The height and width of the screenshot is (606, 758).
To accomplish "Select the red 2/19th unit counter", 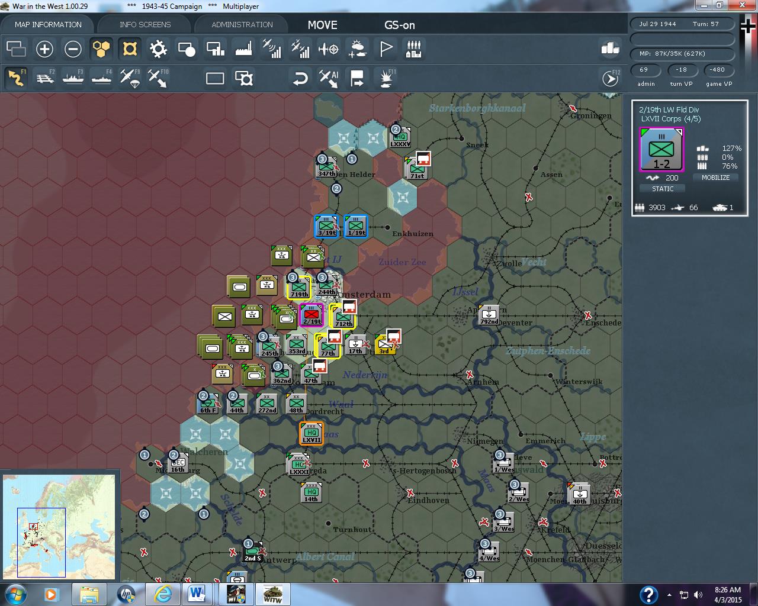I will point(311,315).
